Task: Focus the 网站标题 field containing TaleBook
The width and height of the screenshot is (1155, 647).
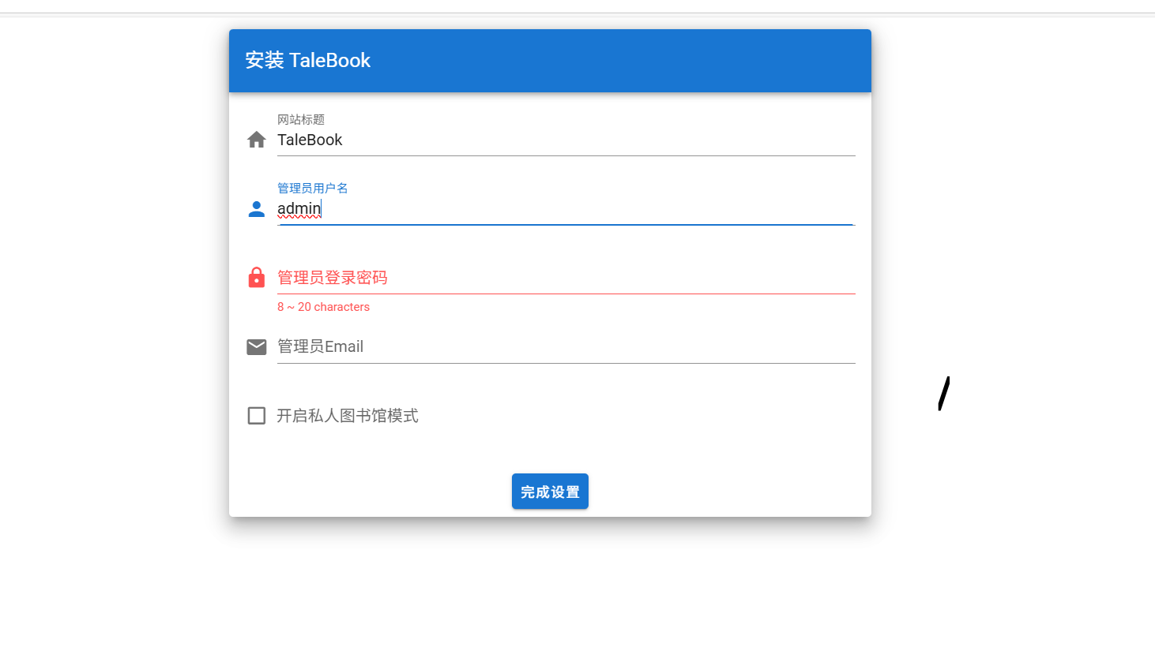Action: point(566,140)
